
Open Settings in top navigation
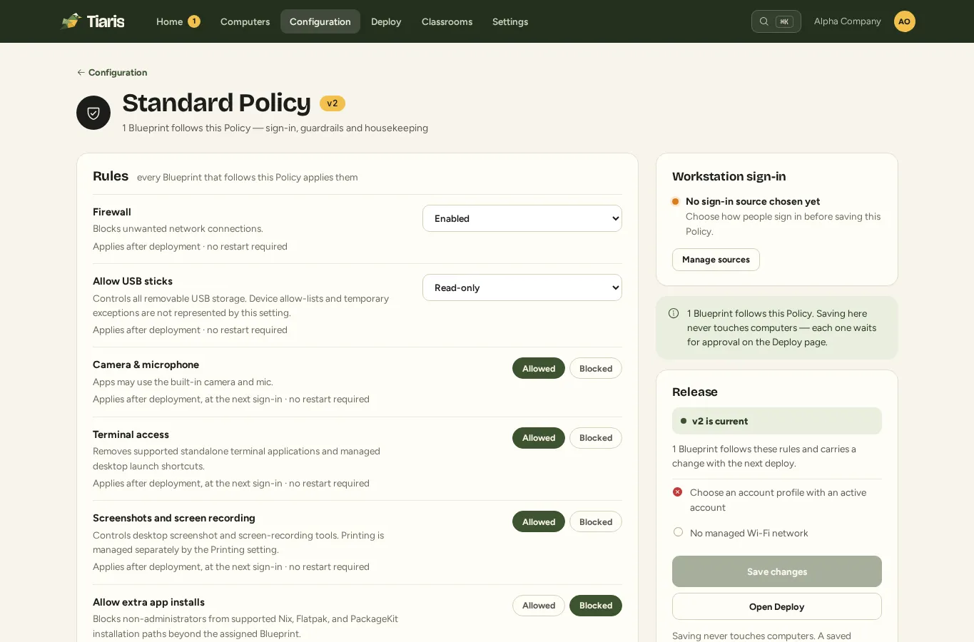point(510,21)
